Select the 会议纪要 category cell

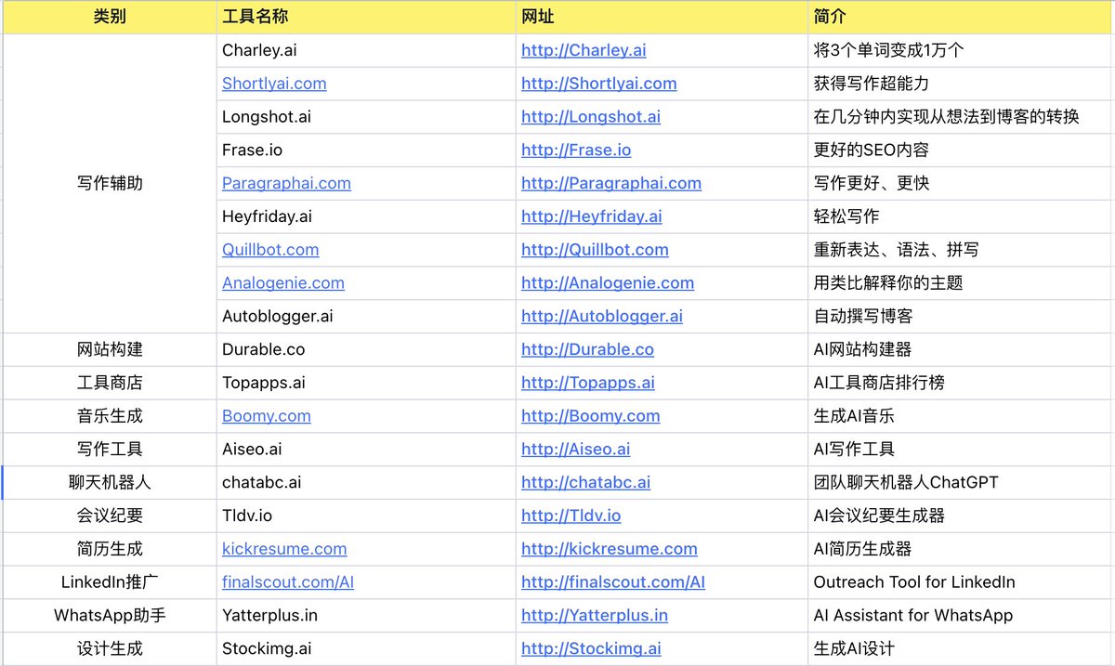(110, 516)
